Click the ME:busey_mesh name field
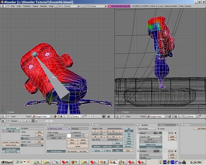206x165 pixels. click(x=57, y=129)
